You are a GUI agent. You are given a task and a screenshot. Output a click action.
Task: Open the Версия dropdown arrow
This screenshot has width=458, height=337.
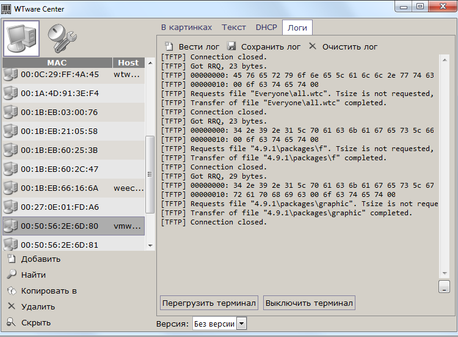[x=241, y=324]
